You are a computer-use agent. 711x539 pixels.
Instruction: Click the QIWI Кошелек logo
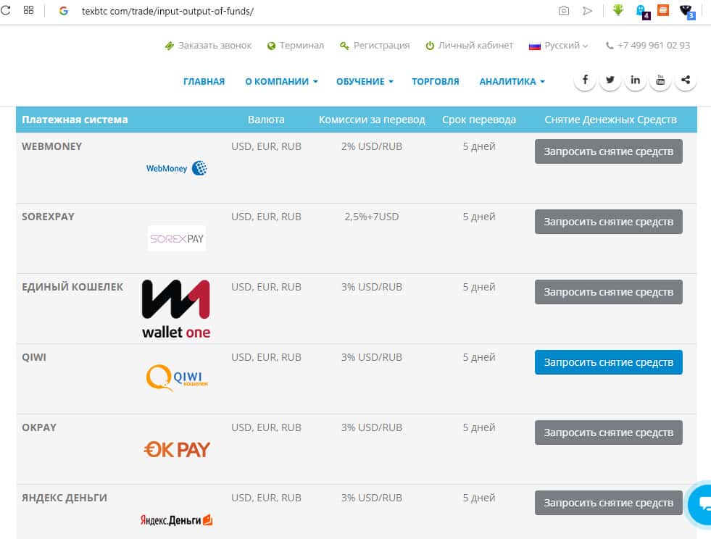click(177, 377)
